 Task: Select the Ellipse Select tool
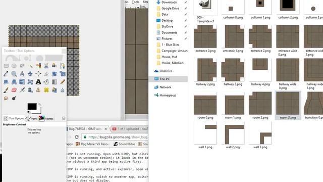click(x=14, y=66)
